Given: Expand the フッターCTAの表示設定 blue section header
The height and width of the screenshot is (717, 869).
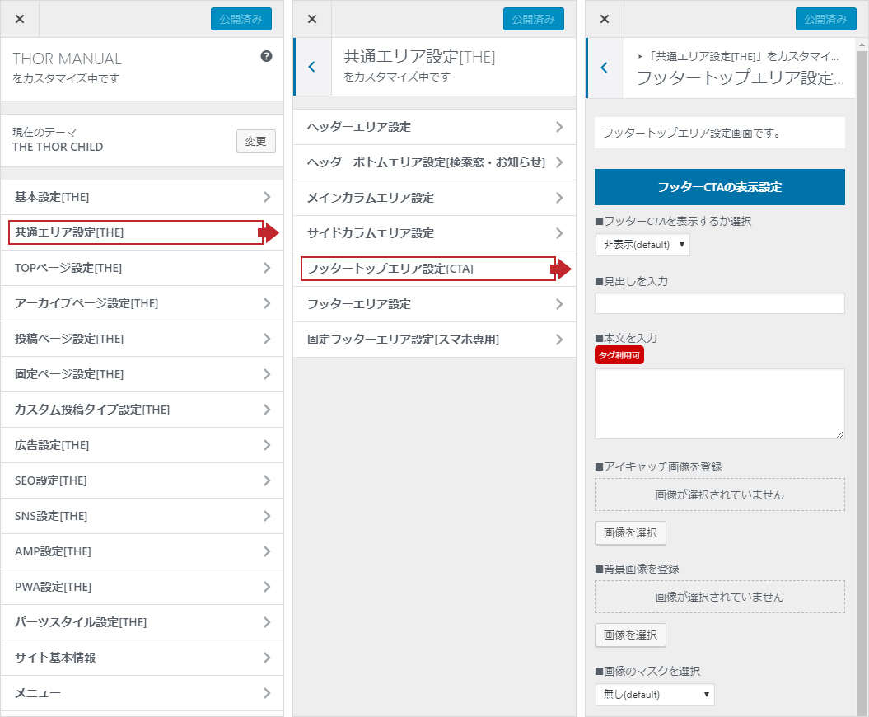Looking at the screenshot, I should tap(719, 187).
